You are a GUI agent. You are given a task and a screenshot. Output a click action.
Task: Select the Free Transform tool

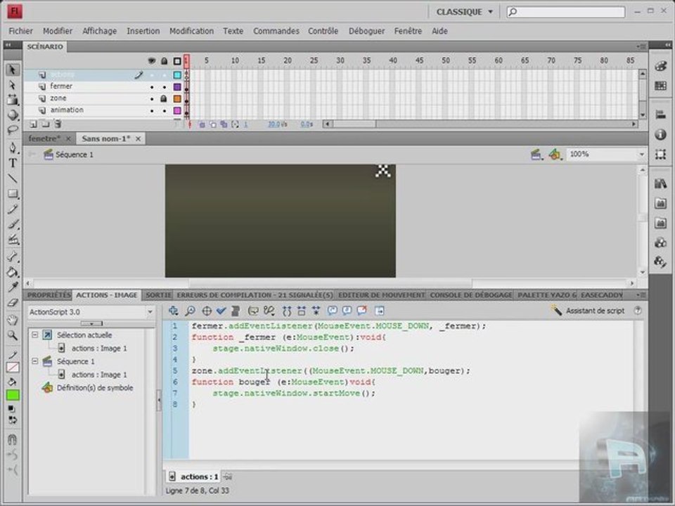click(x=13, y=100)
